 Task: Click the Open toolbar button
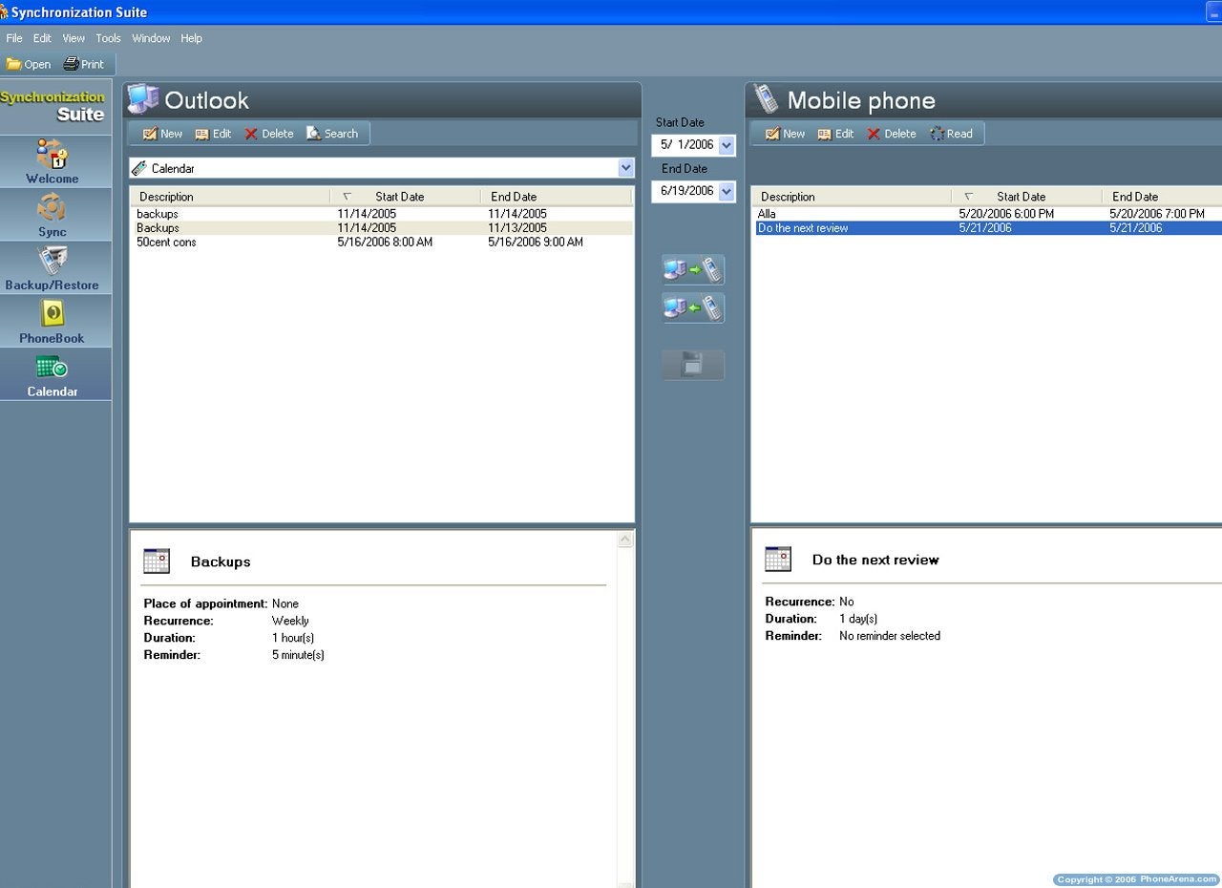coord(29,64)
